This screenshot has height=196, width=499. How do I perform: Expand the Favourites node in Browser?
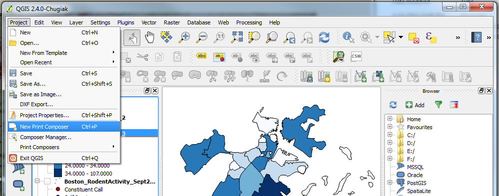click(390, 127)
